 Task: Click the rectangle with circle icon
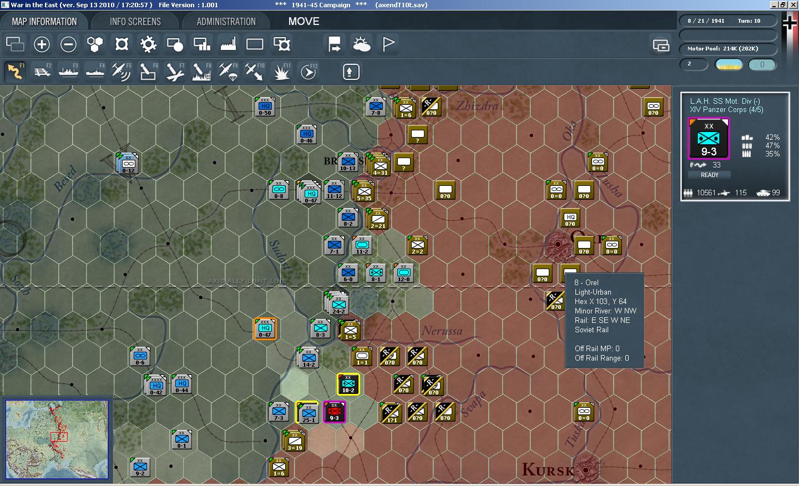175,44
